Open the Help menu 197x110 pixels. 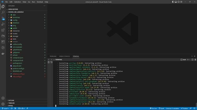(46, 2)
